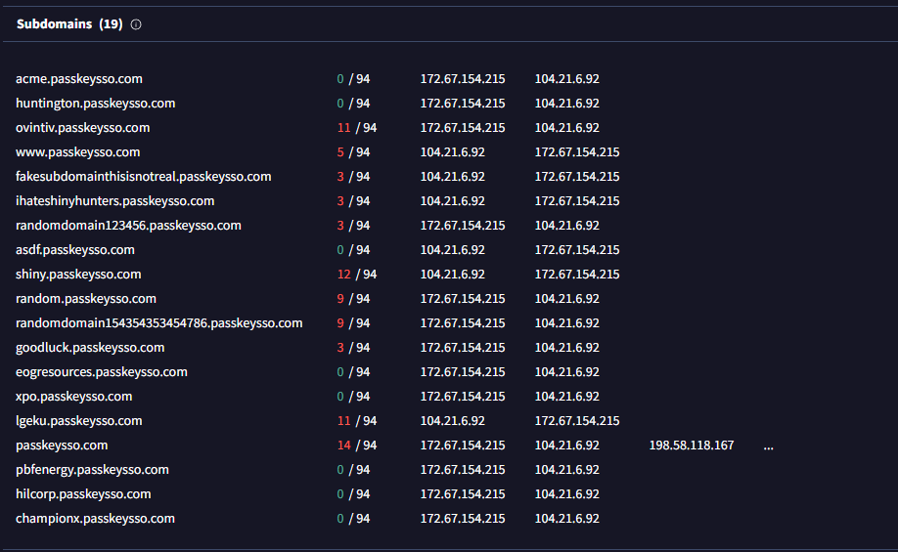Select goodluck.passkeysso.com row name
Image resolution: width=898 pixels, height=552 pixels.
pos(90,348)
